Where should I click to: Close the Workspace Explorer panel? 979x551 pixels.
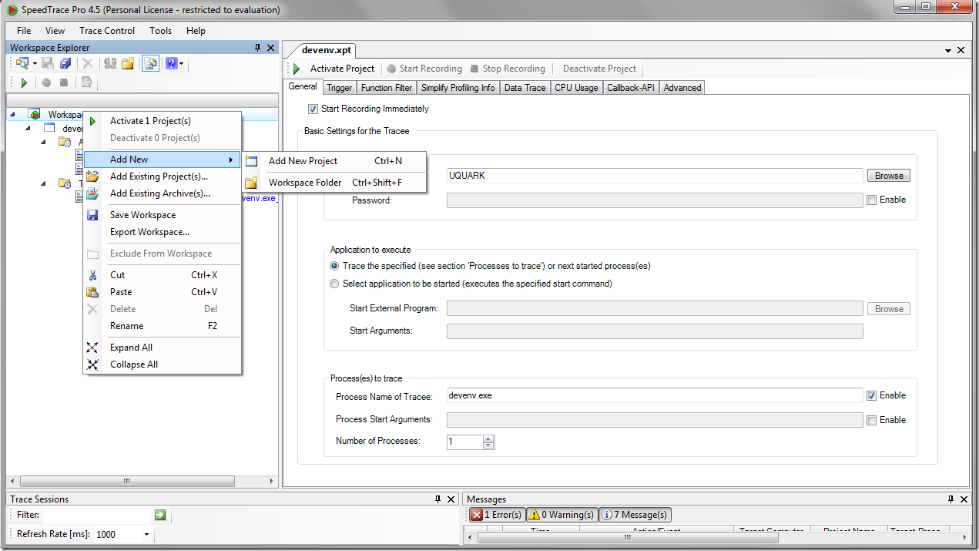tap(270, 48)
